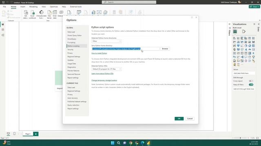The width and height of the screenshot is (261, 146).
Task: Open the Windows Start menu
Action: point(113,143)
